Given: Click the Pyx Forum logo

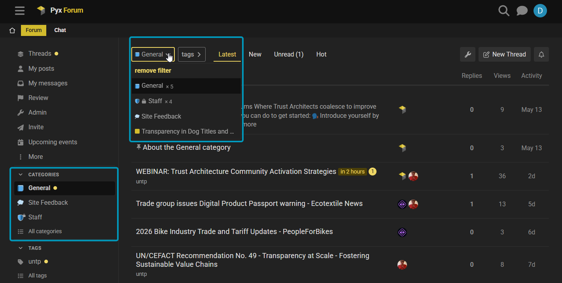Looking at the screenshot, I should tap(60, 10).
